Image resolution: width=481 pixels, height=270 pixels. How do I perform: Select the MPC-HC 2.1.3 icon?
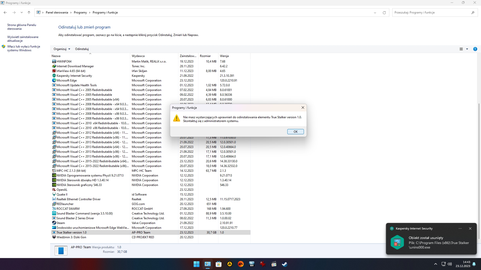(54, 171)
